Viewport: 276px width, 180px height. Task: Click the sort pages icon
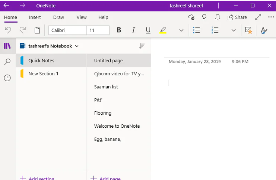point(142,46)
